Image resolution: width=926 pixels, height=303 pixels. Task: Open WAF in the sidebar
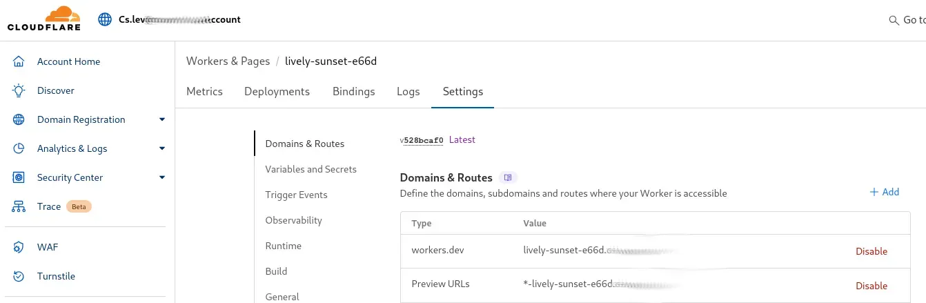[x=48, y=247]
